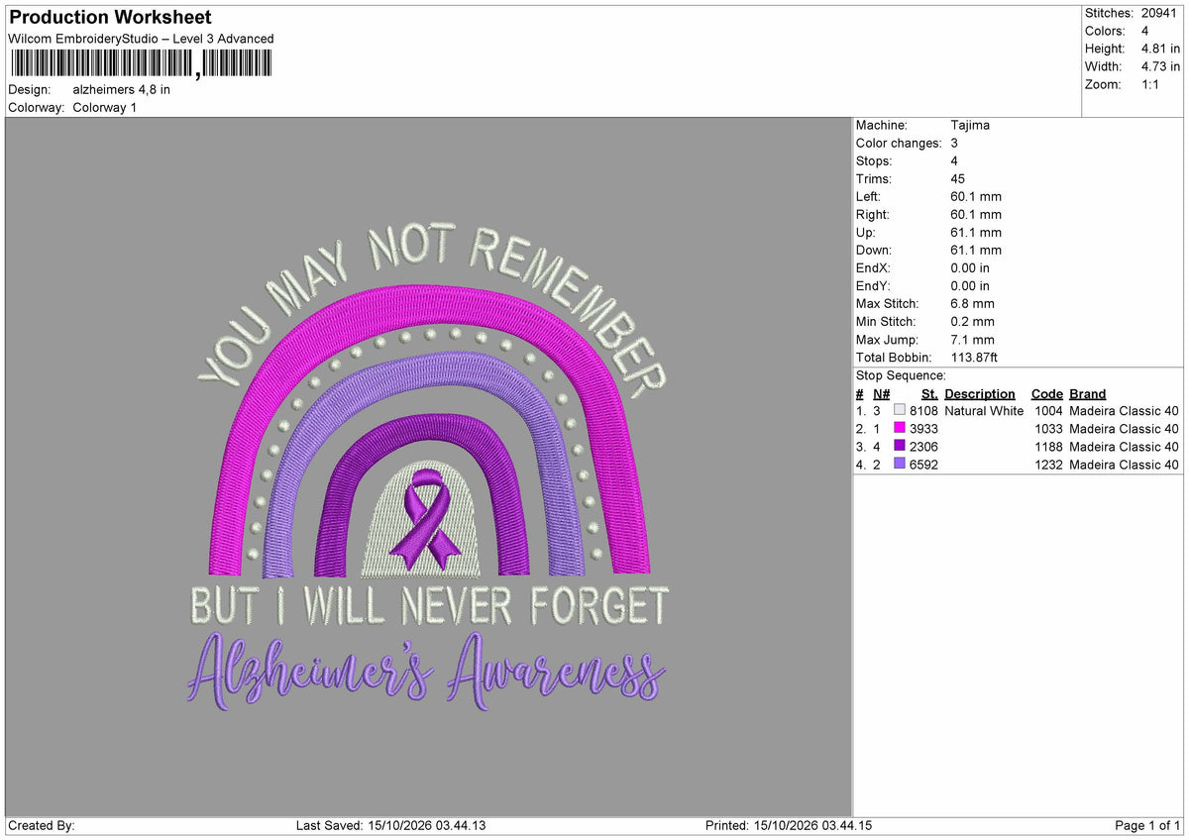
Task: Click the thread code 1232
Action: pyautogui.click(x=1048, y=464)
